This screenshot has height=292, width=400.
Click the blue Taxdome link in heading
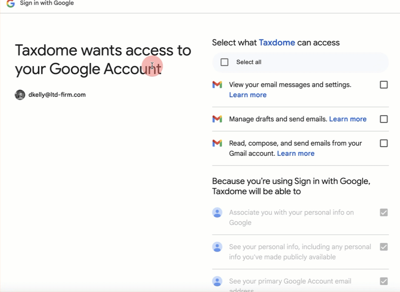click(277, 42)
